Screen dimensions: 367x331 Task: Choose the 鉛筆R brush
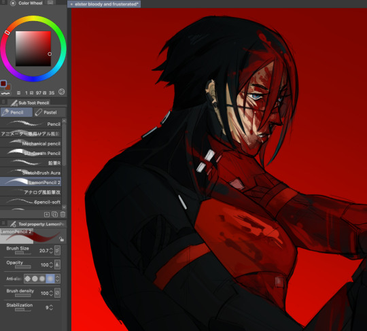[x=31, y=162]
